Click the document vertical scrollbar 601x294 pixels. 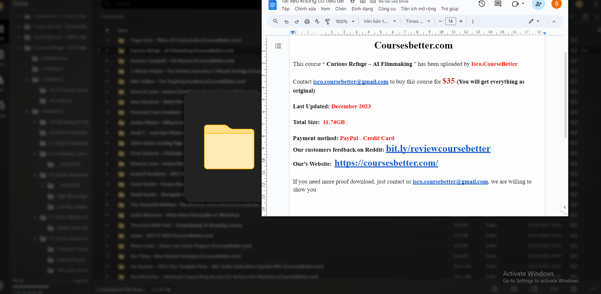click(x=566, y=95)
